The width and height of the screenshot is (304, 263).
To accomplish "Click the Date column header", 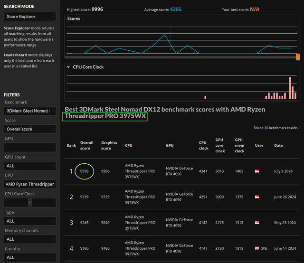I will click(x=278, y=145).
